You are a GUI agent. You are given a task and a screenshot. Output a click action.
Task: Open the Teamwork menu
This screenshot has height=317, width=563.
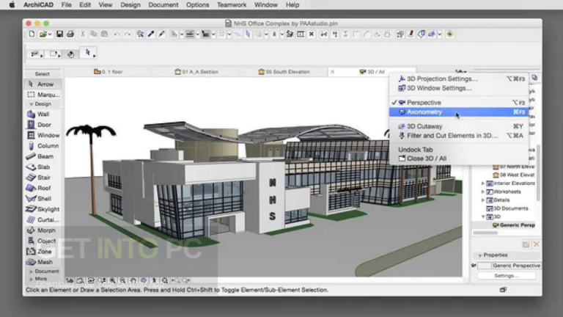(232, 5)
